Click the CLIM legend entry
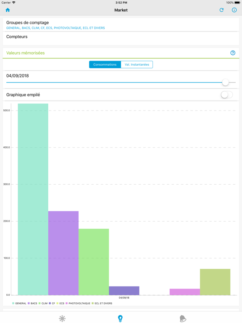Screen dimensions: 242x323 click(43, 303)
